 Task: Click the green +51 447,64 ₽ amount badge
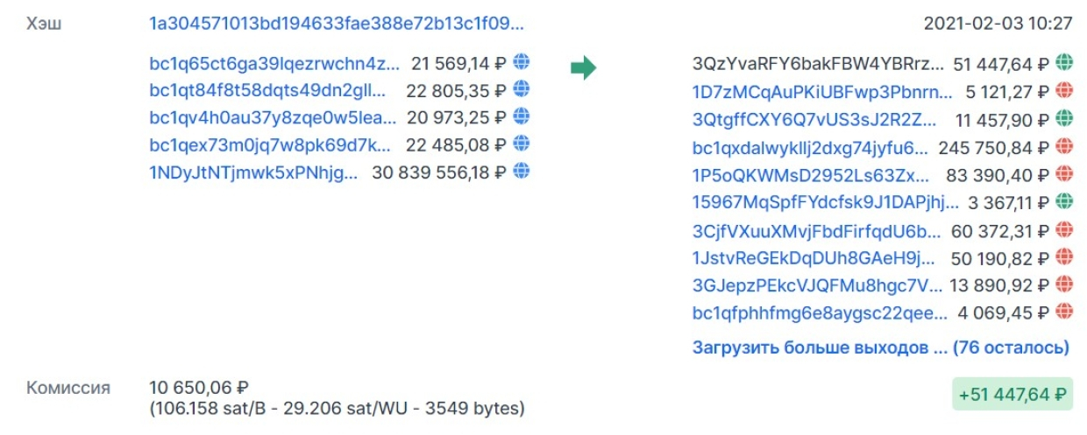[1012, 395]
